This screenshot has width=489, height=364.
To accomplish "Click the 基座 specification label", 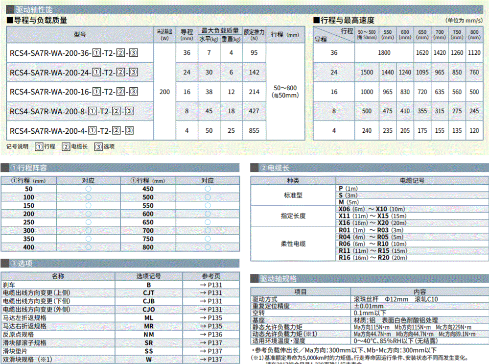I will (x=258, y=320).
